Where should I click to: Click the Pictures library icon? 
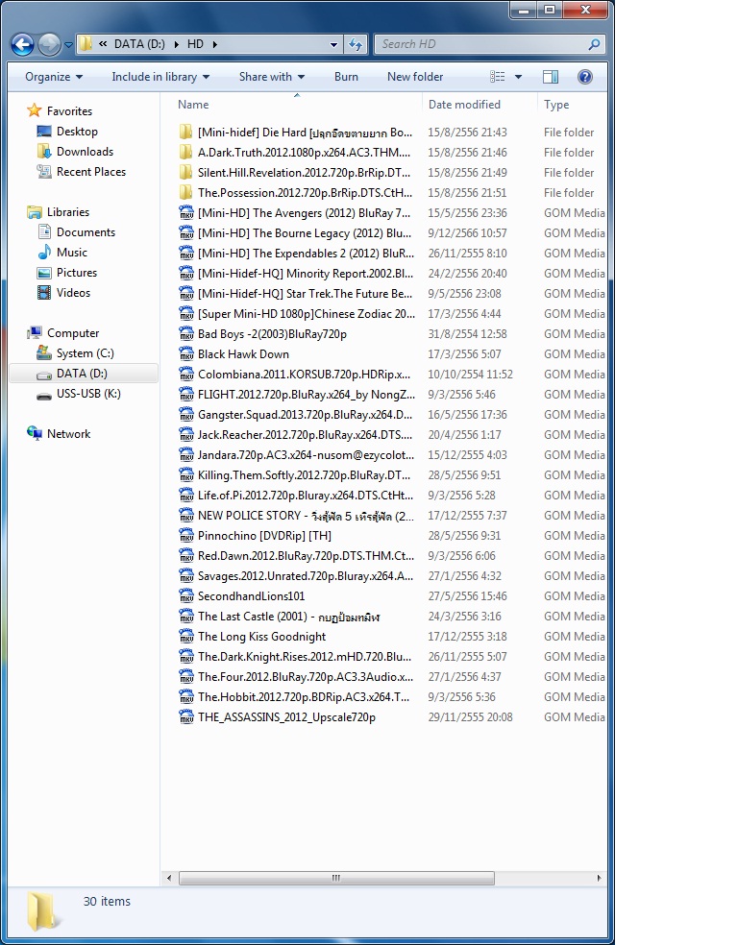[x=44, y=273]
